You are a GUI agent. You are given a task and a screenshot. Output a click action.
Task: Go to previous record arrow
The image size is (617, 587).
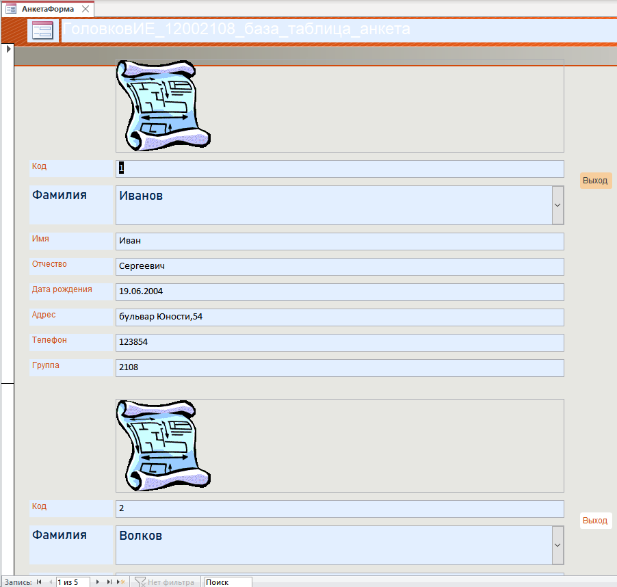50,582
